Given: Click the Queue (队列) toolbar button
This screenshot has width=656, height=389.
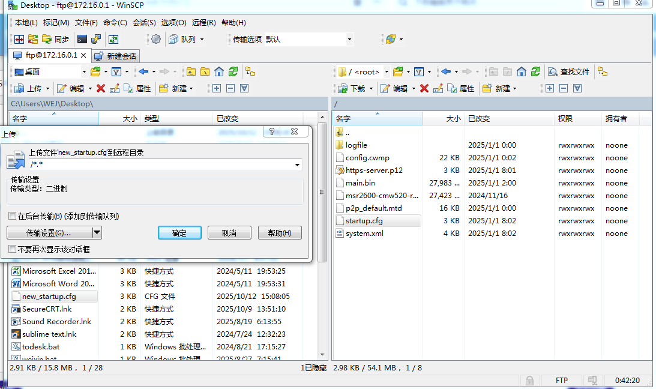Looking at the screenshot, I should 182,39.
